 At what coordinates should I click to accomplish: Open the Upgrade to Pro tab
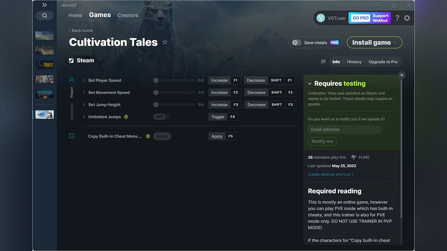383,62
